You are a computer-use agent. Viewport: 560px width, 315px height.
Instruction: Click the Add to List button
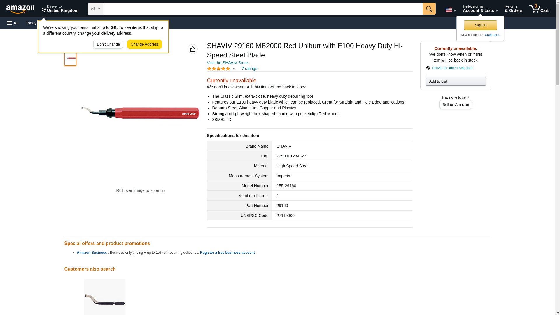(x=455, y=81)
